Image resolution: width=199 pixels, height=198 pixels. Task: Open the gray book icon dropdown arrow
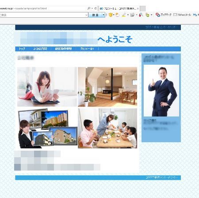coord(137,15)
